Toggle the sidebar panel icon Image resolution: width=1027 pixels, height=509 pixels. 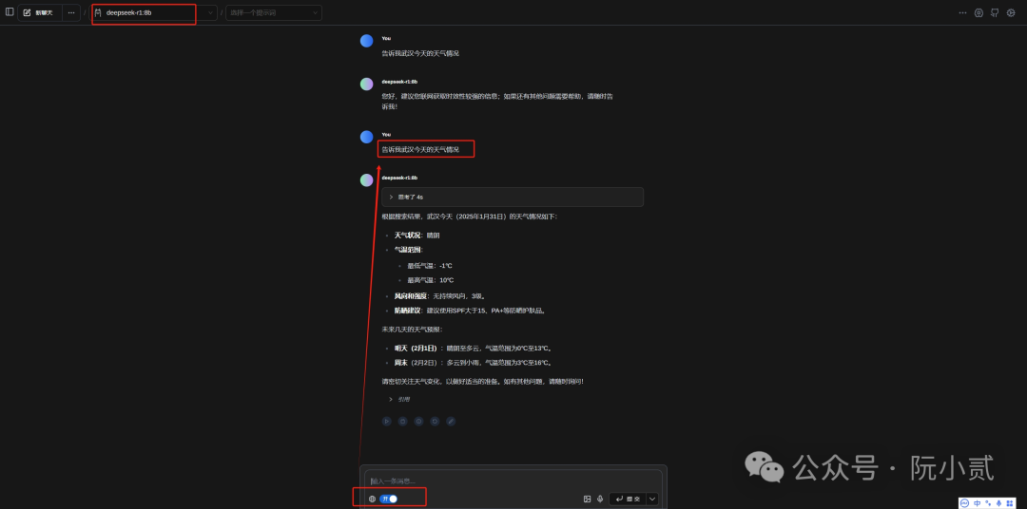click(x=10, y=11)
